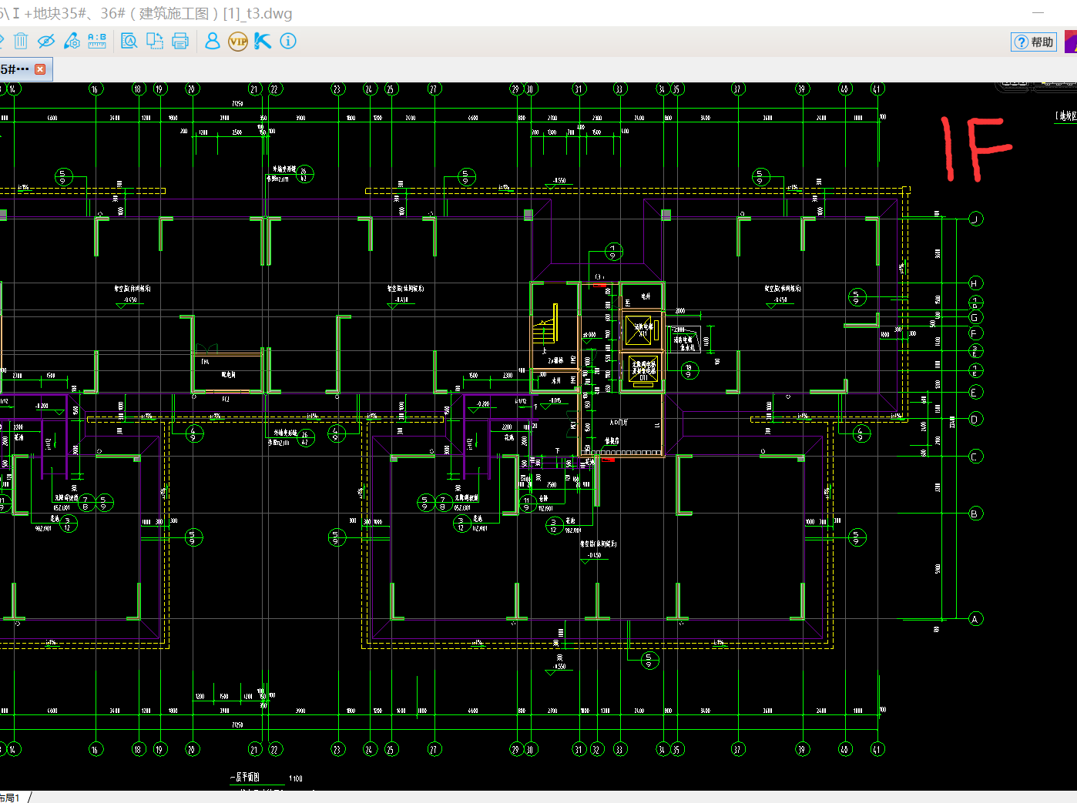This screenshot has width=1077, height=803.
Task: Close the 5#… drawing tab
Action: [x=40, y=69]
